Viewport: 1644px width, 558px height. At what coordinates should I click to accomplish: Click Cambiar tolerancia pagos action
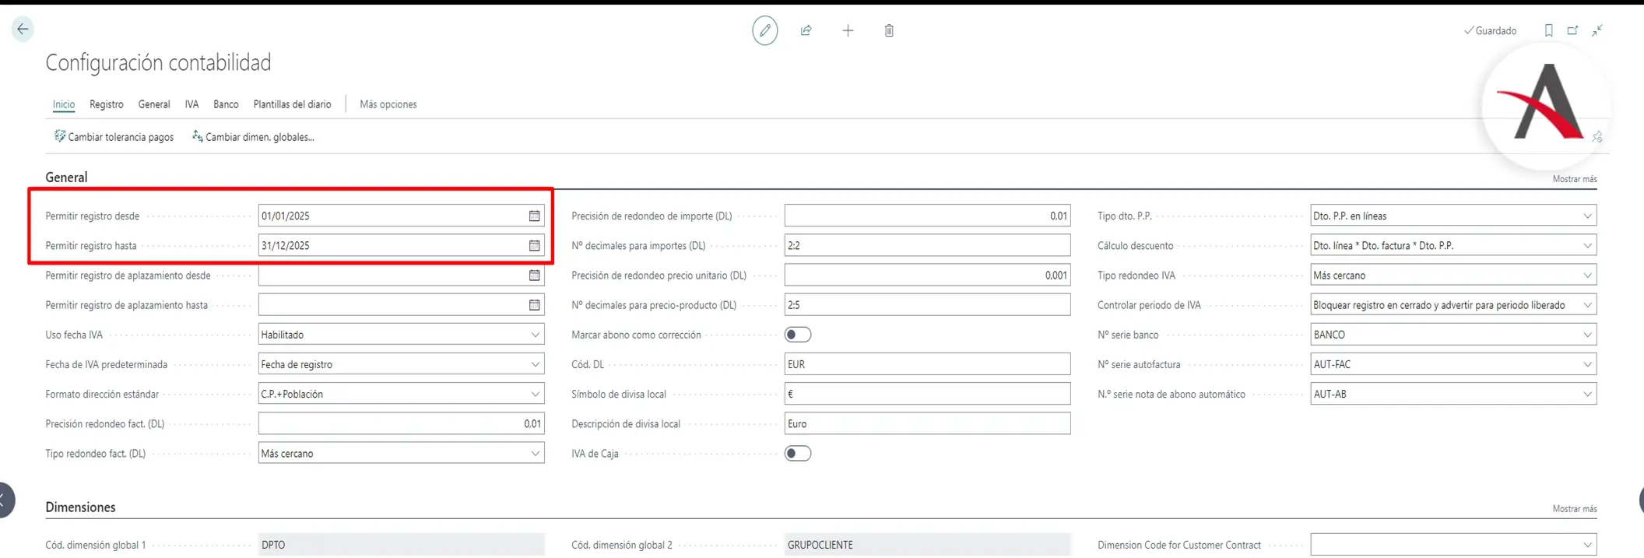tap(114, 137)
